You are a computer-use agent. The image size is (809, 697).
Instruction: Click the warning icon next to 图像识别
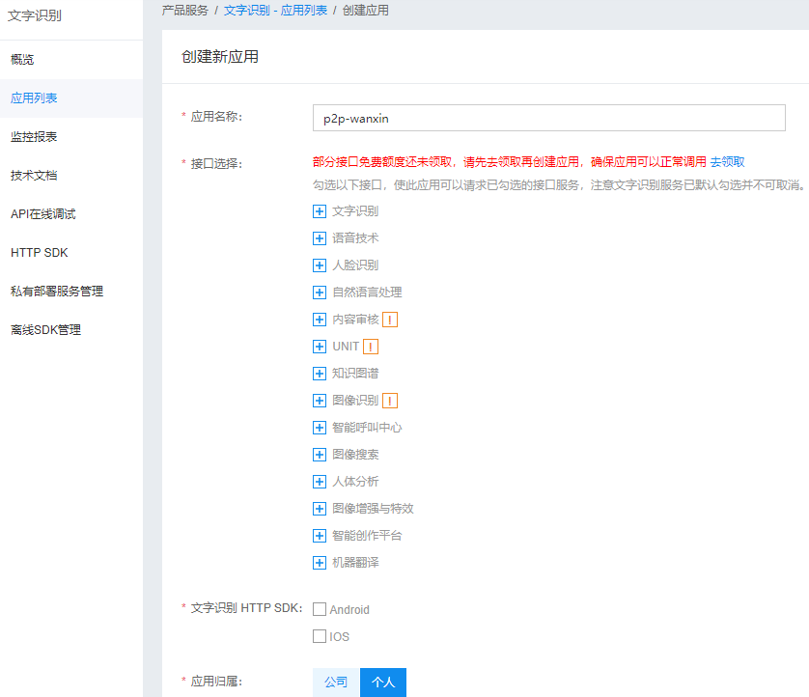tap(390, 401)
